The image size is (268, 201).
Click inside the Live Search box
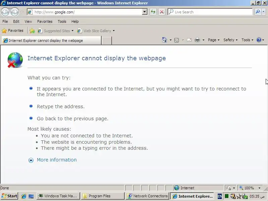210,12
